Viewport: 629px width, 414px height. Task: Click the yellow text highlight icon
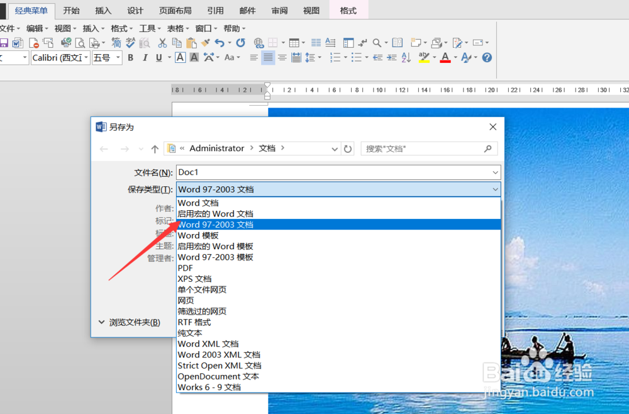[425, 57]
